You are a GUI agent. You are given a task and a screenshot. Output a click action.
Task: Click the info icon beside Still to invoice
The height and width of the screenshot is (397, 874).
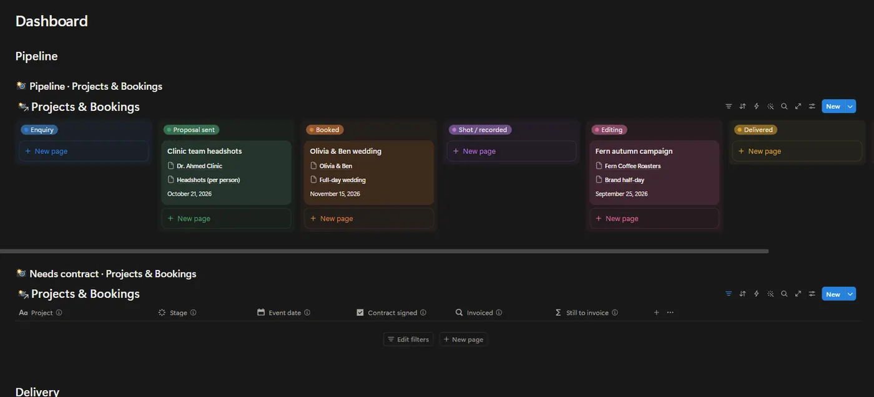(615, 313)
